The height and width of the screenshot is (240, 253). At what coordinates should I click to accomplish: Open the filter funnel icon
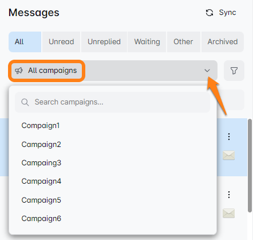(234, 71)
